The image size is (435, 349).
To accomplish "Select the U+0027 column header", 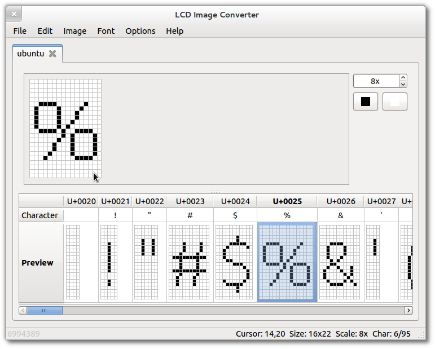I will [x=381, y=201].
